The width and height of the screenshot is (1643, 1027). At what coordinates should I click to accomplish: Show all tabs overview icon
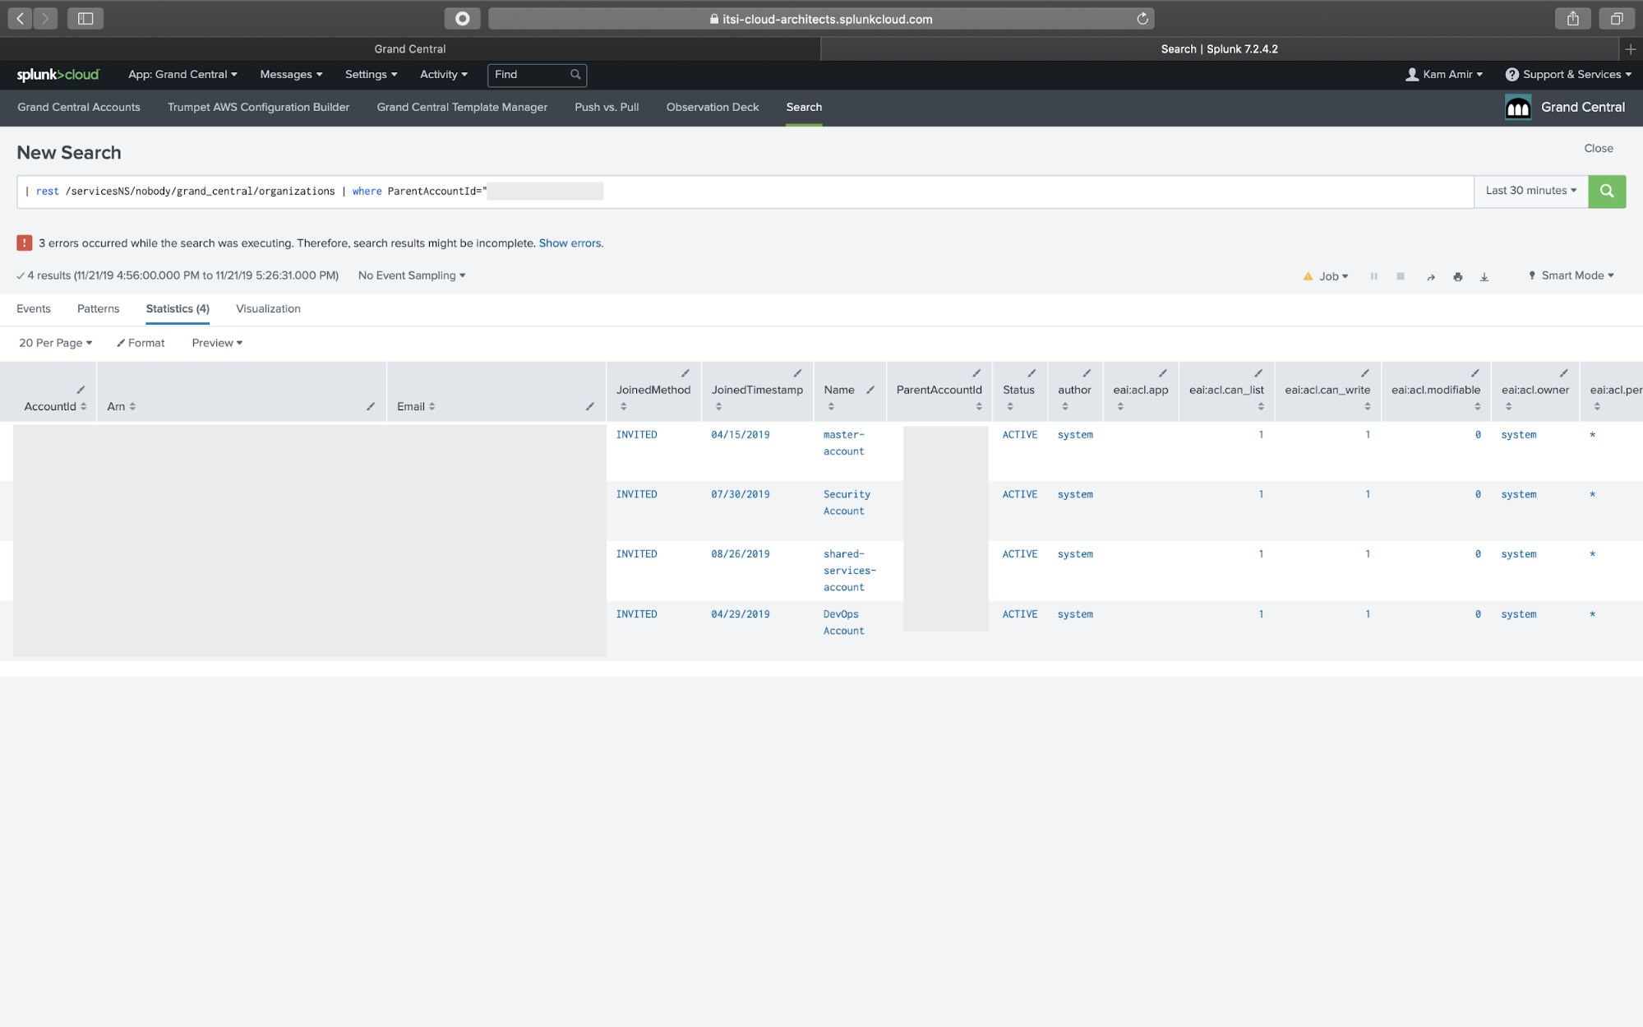pyautogui.click(x=1616, y=18)
